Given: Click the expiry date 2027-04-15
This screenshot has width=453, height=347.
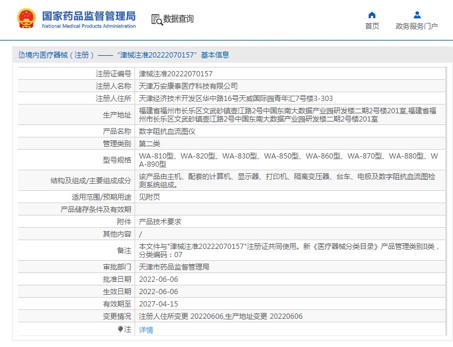Looking at the screenshot, I should (158, 304).
